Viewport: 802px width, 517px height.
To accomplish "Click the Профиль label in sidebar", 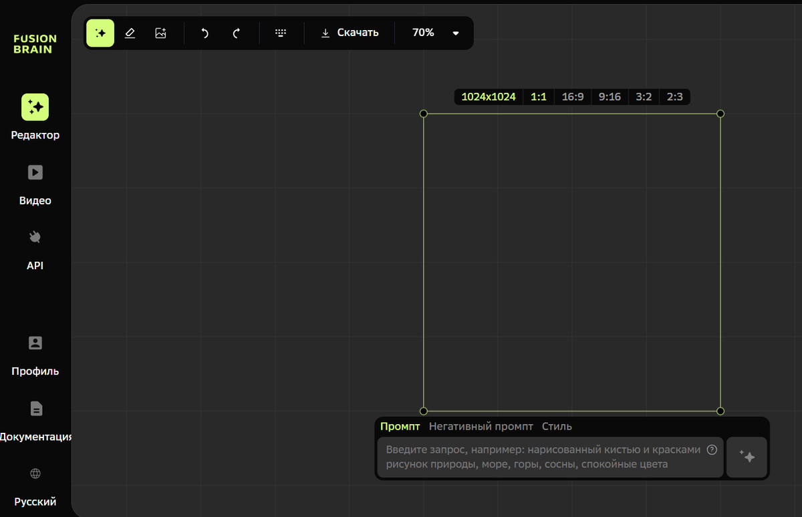I will click(35, 371).
